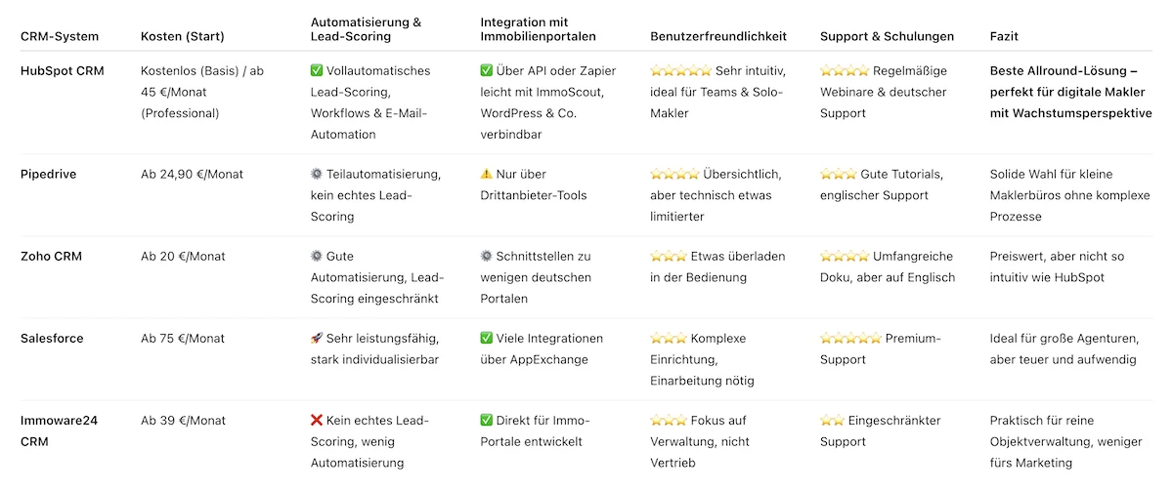Click the Ab 24,90 €/Monat price cell
This screenshot has height=490, width=1173.
click(x=193, y=175)
